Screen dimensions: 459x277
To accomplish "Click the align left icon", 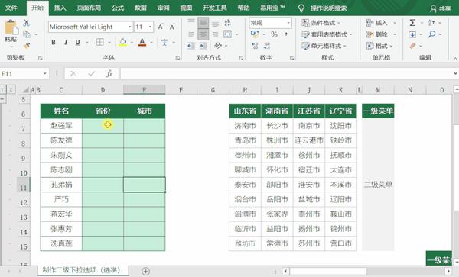I will pyautogui.click(x=191, y=34).
